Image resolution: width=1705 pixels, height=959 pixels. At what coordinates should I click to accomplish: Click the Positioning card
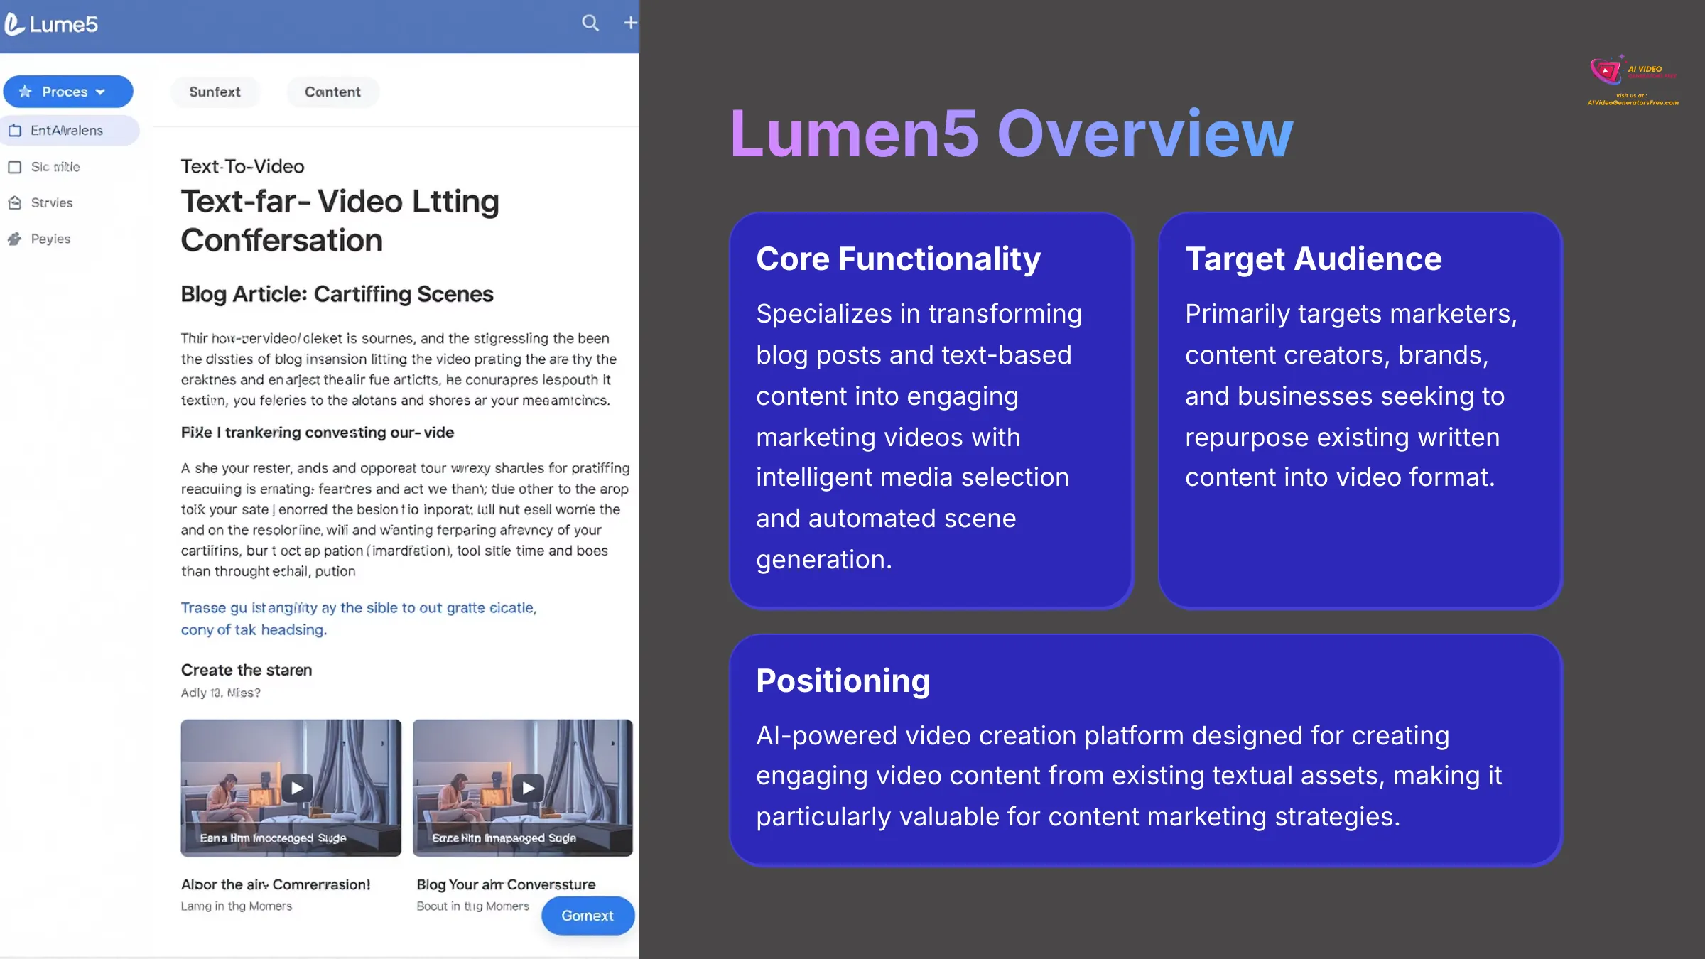point(1145,749)
